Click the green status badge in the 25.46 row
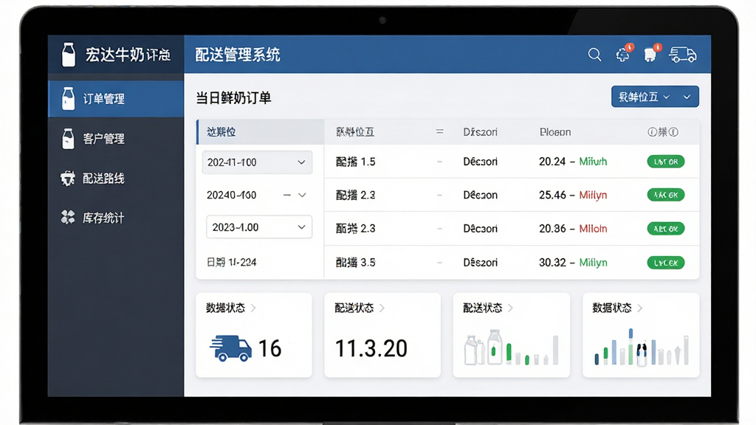The height and width of the screenshot is (425, 756). pos(666,195)
